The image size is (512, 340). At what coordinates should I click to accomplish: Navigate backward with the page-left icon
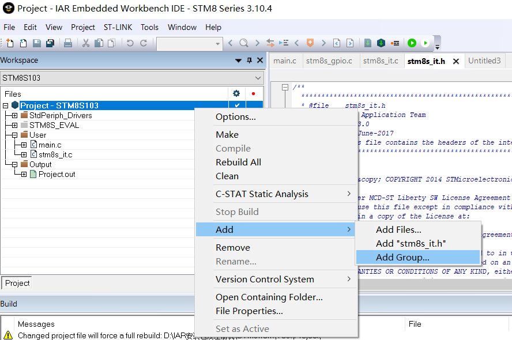(x=337, y=43)
